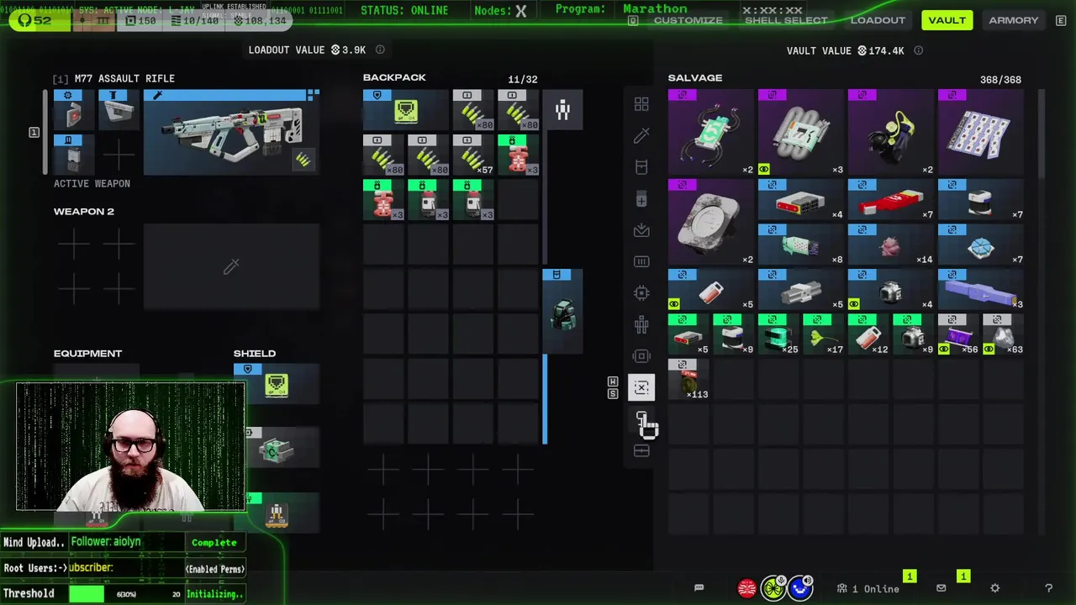1076x605 pixels.
Task: Click the first attachment mod on M77 rifle
Action: click(x=73, y=111)
